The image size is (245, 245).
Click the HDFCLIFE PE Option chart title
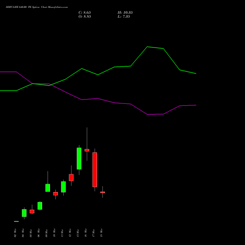37,7
